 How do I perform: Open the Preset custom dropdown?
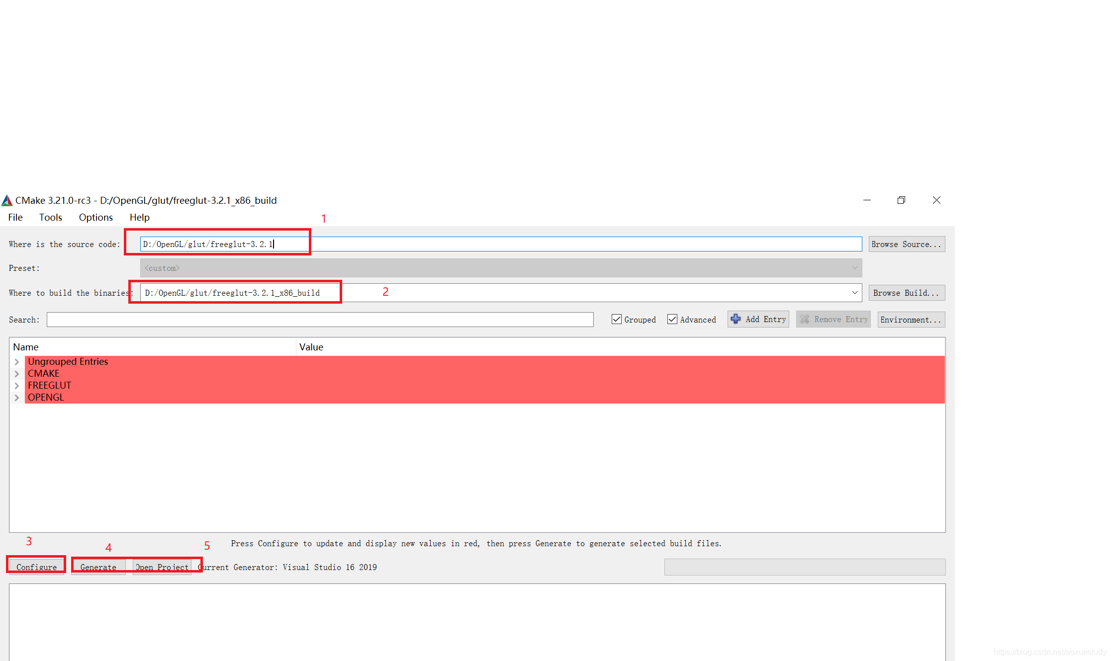[x=501, y=268]
